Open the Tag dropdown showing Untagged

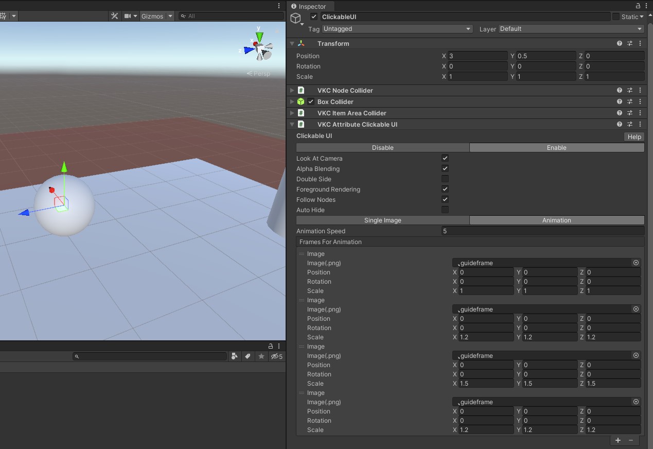click(x=397, y=29)
